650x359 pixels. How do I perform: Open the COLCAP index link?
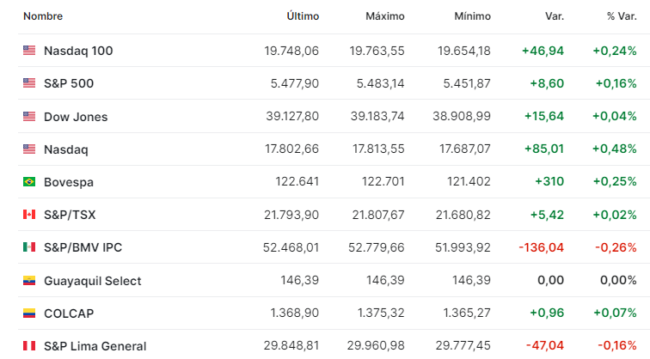click(x=69, y=313)
